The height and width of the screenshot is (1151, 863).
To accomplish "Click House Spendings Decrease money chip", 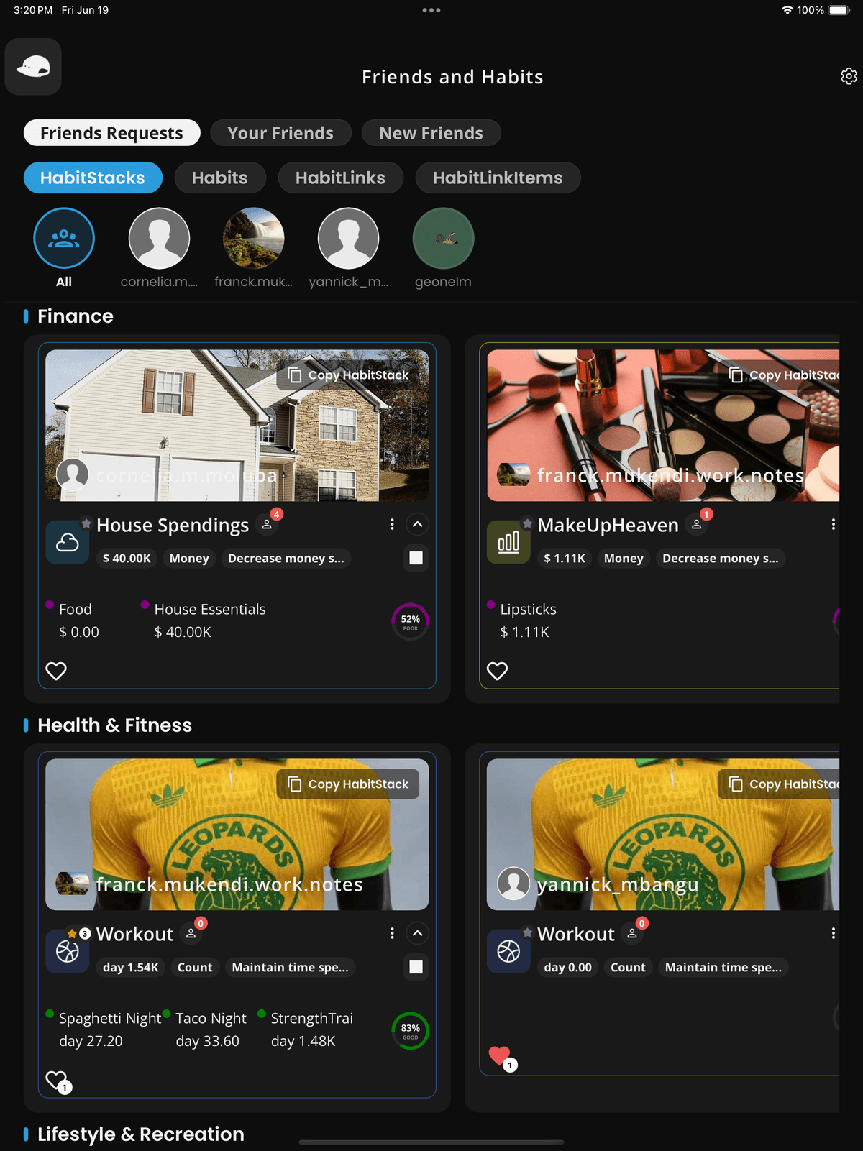I will (x=286, y=559).
